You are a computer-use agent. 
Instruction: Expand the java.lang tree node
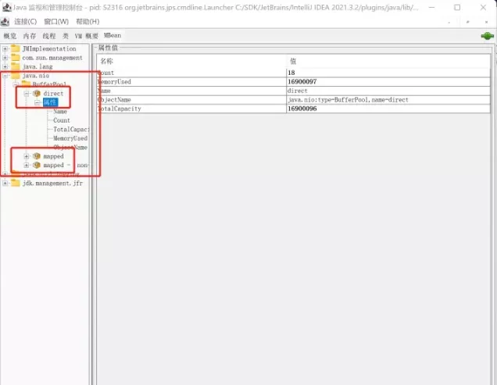click(x=5, y=66)
